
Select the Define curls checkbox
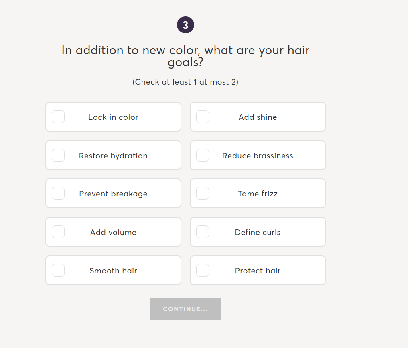tap(203, 232)
